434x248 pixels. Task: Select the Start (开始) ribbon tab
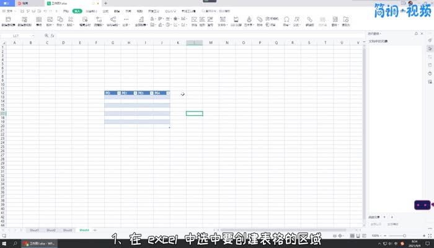(x=66, y=11)
